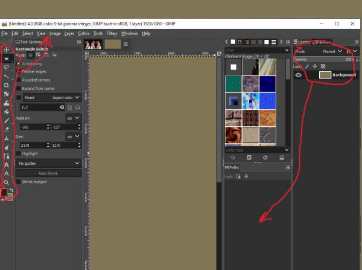
Task: Delete the selected pattern
Action: click(249, 158)
